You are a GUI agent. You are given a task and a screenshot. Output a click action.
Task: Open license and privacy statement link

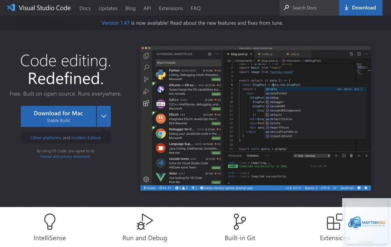(65, 157)
